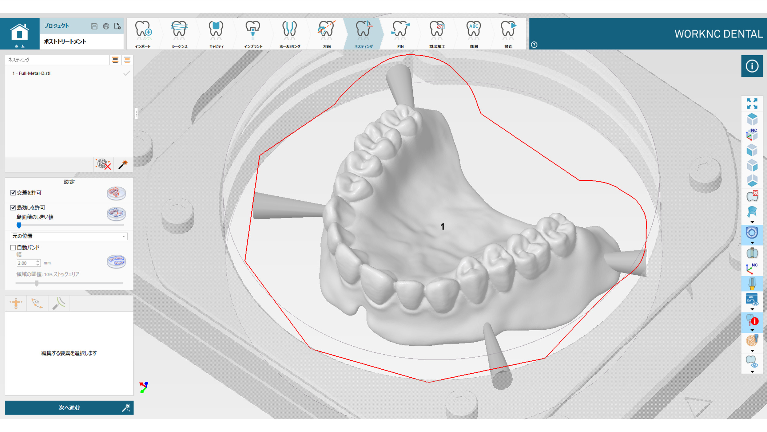
Task: Click the 領域の閾値 slider handle
Action: tap(37, 283)
